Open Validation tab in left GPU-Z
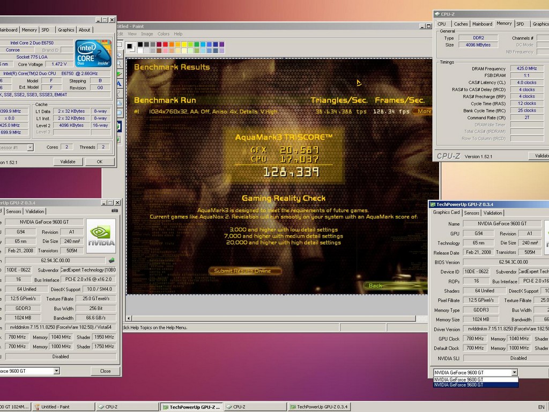The height and width of the screenshot is (412, 549). point(35,211)
